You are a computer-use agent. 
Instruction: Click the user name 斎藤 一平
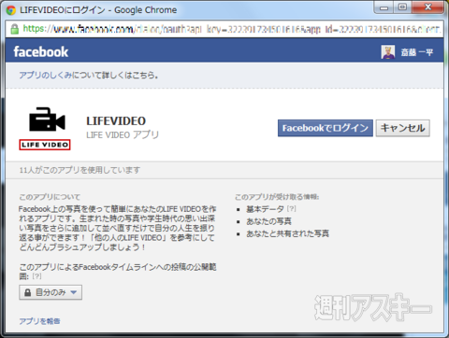pos(417,52)
